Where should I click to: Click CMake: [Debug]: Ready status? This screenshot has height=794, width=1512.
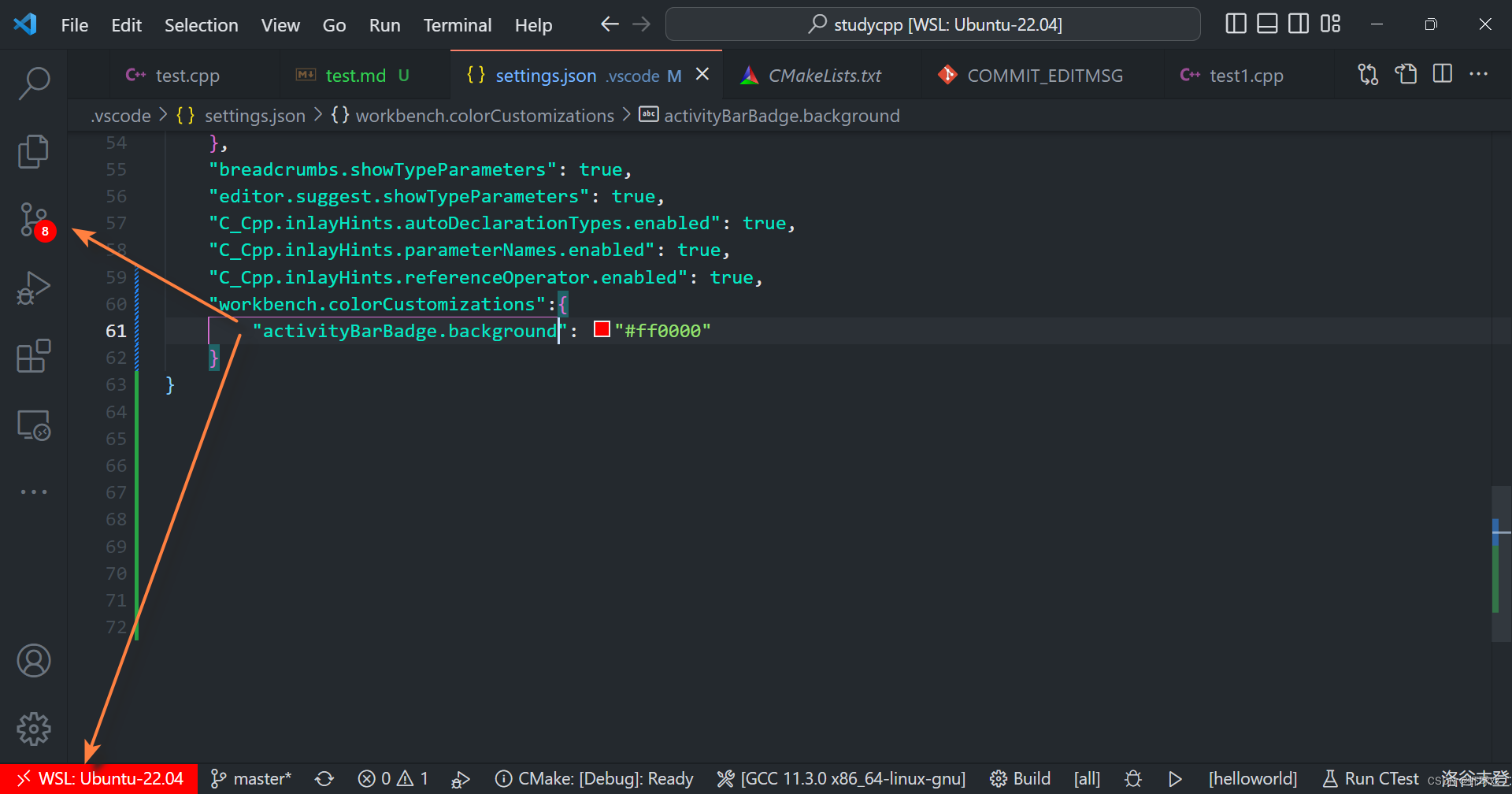(595, 779)
